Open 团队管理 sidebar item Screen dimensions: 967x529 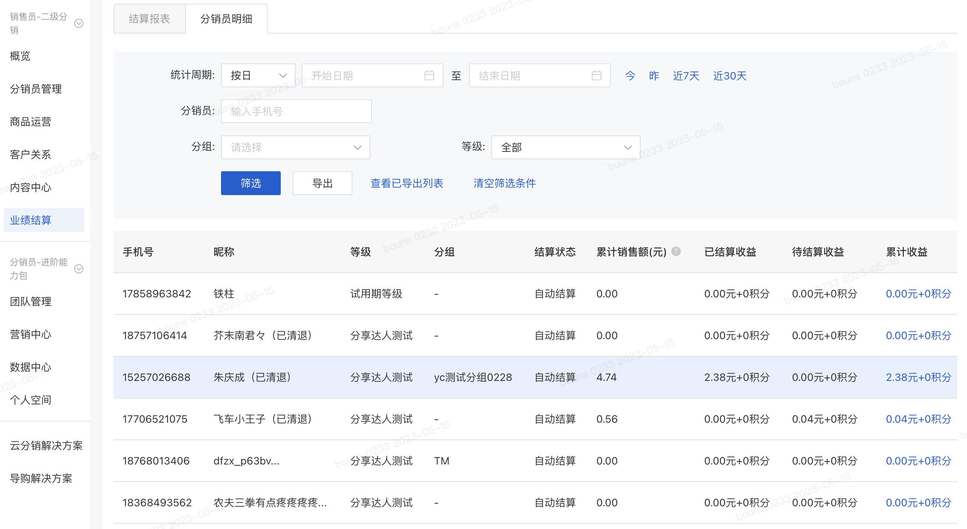point(30,301)
